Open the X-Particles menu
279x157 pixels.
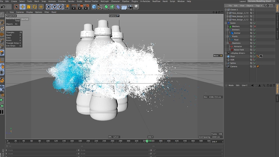click(145, 1)
